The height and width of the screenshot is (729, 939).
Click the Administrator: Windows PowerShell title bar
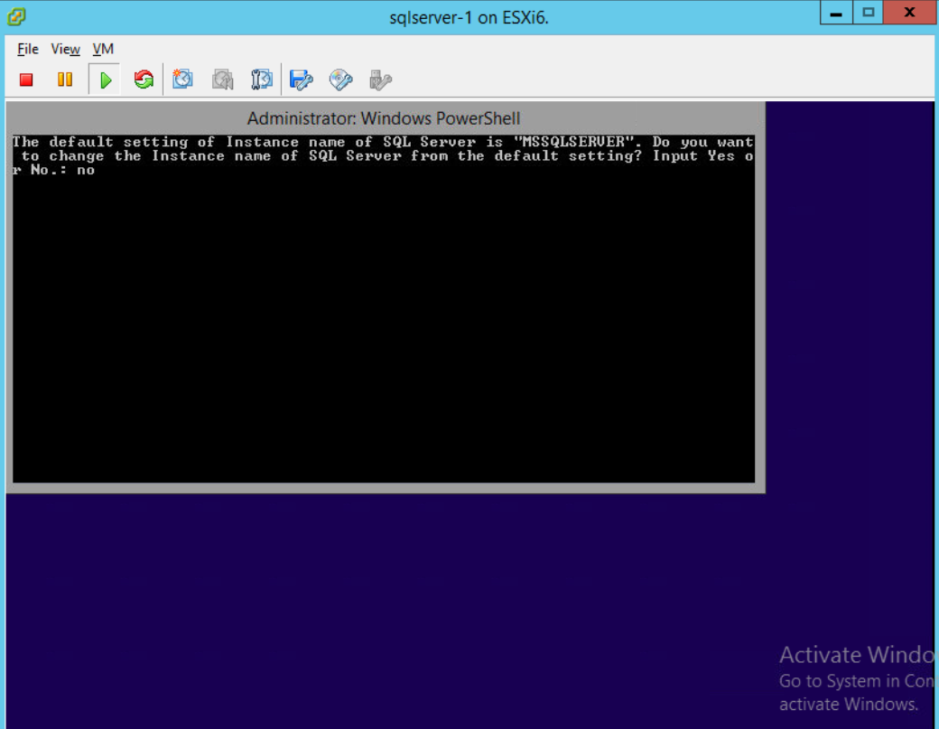tap(384, 118)
